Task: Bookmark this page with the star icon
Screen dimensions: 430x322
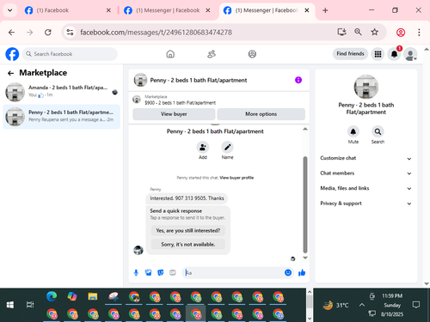Action: pos(375,32)
